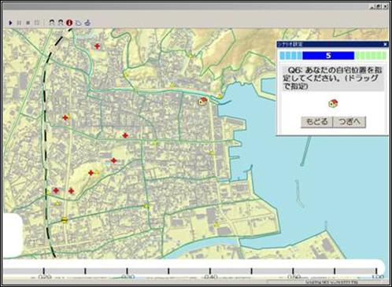Click the timeline tick labeled 0:30
This screenshot has height=287, width=392.
(127, 270)
